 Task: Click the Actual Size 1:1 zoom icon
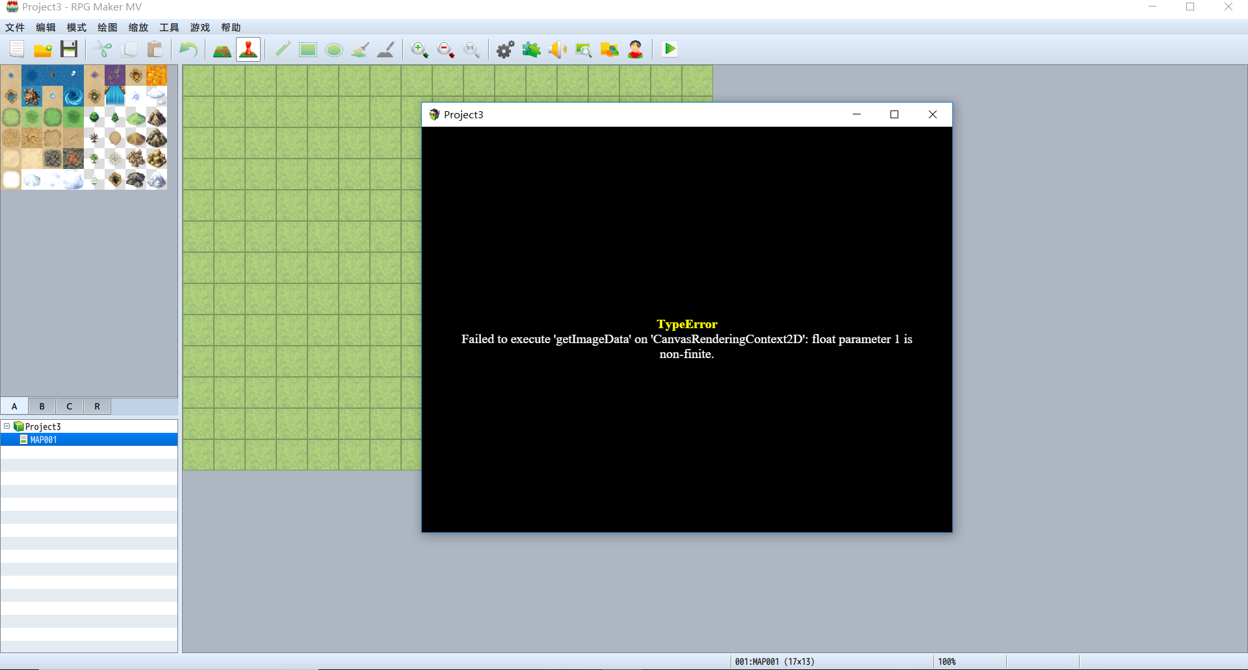tap(472, 49)
